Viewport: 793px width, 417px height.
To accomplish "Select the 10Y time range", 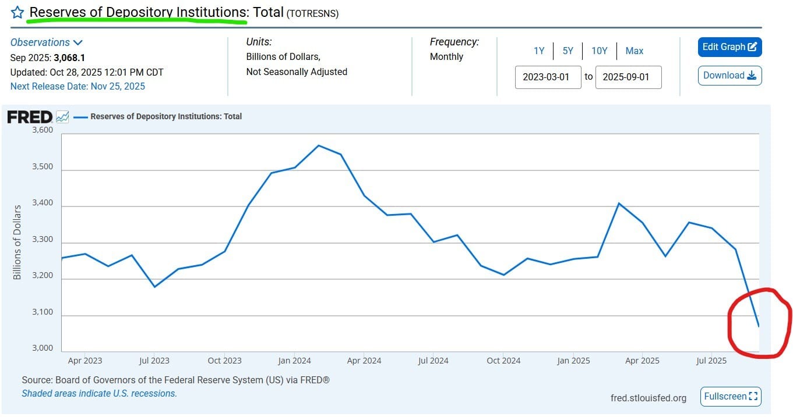I will 599,51.
